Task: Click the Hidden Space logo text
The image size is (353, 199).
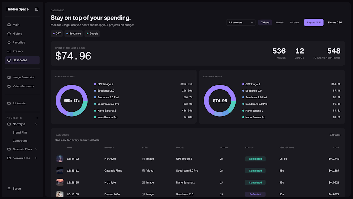Action: [18, 9]
